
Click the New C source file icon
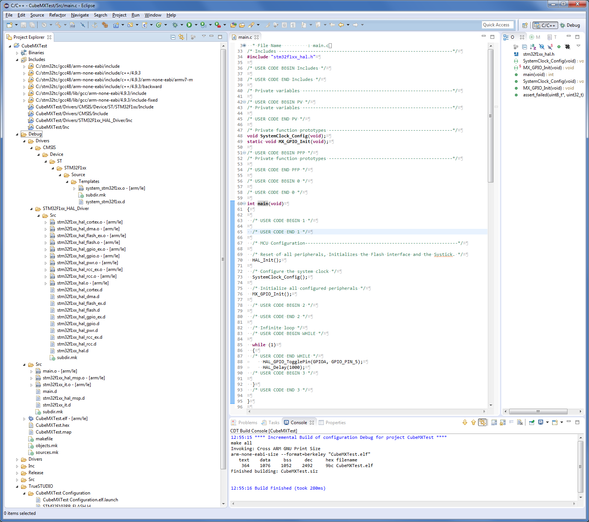point(144,25)
